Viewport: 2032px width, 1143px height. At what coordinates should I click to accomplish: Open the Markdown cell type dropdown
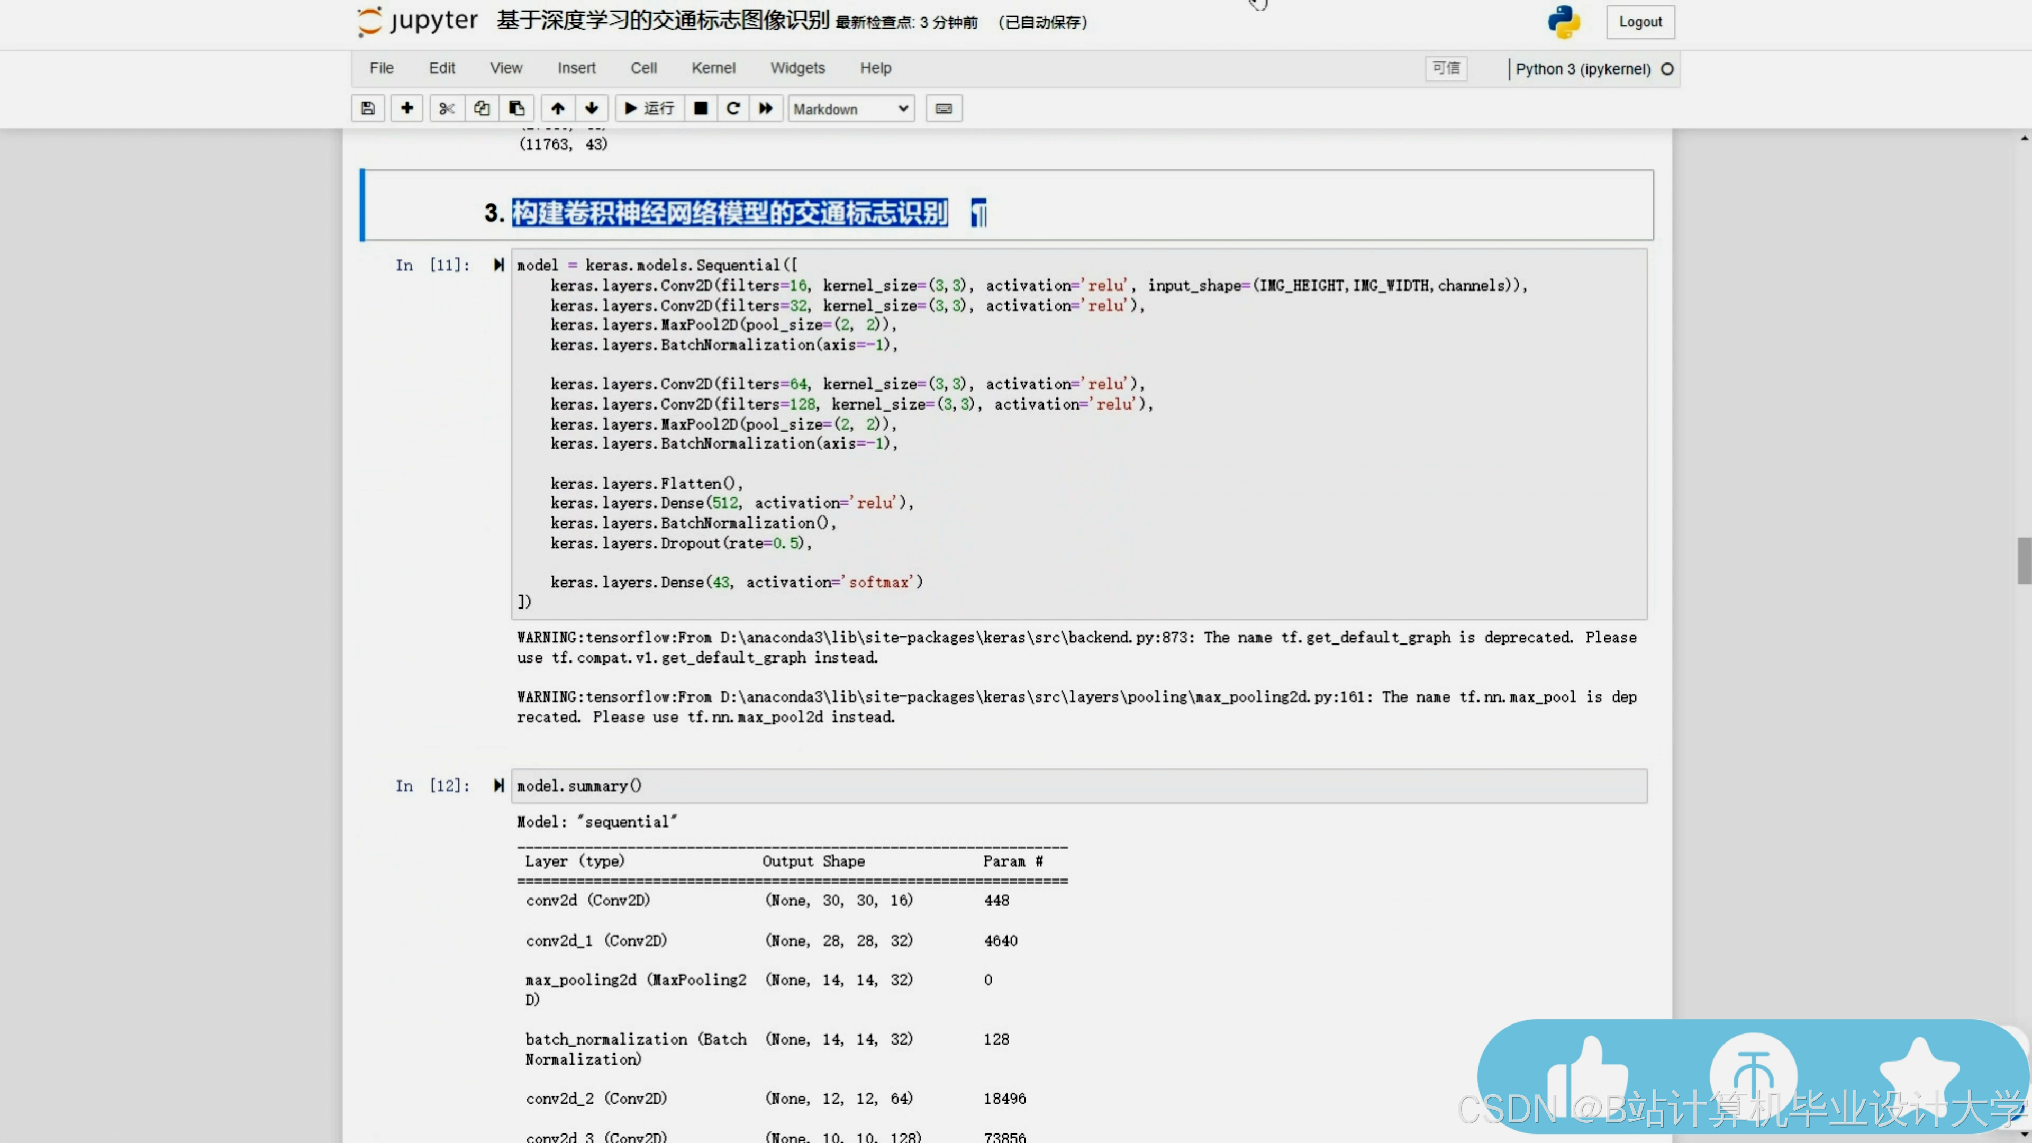pyautogui.click(x=850, y=109)
